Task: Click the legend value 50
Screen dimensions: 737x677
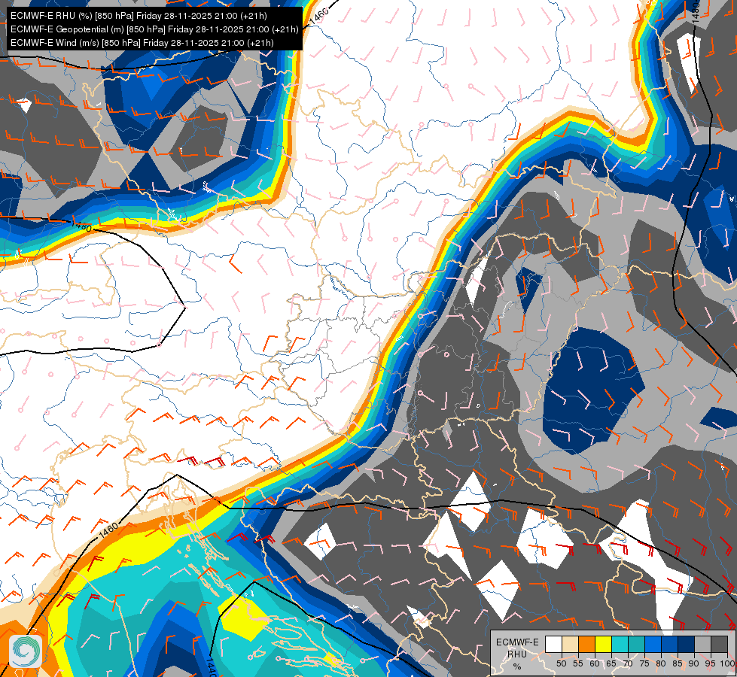Action: [561, 663]
